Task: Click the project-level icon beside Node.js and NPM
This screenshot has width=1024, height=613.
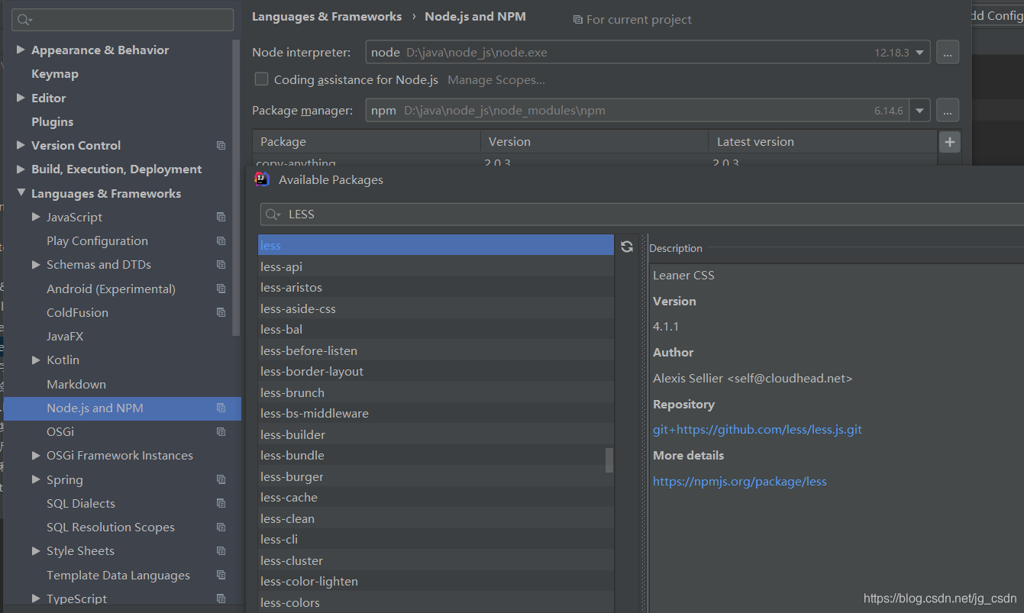Action: [221, 408]
